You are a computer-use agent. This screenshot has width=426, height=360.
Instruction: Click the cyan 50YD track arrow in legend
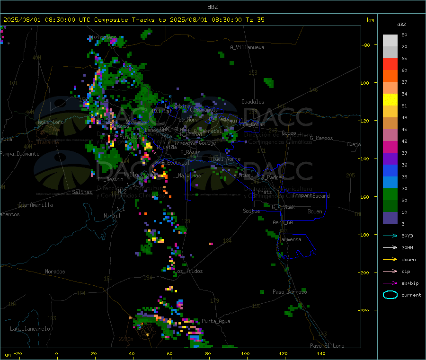pos(390,236)
